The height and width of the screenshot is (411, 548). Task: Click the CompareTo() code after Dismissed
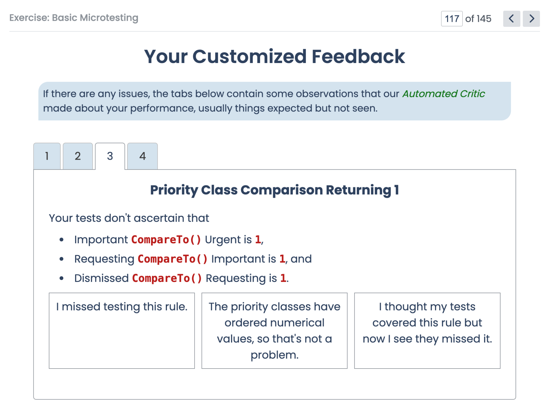(x=167, y=278)
